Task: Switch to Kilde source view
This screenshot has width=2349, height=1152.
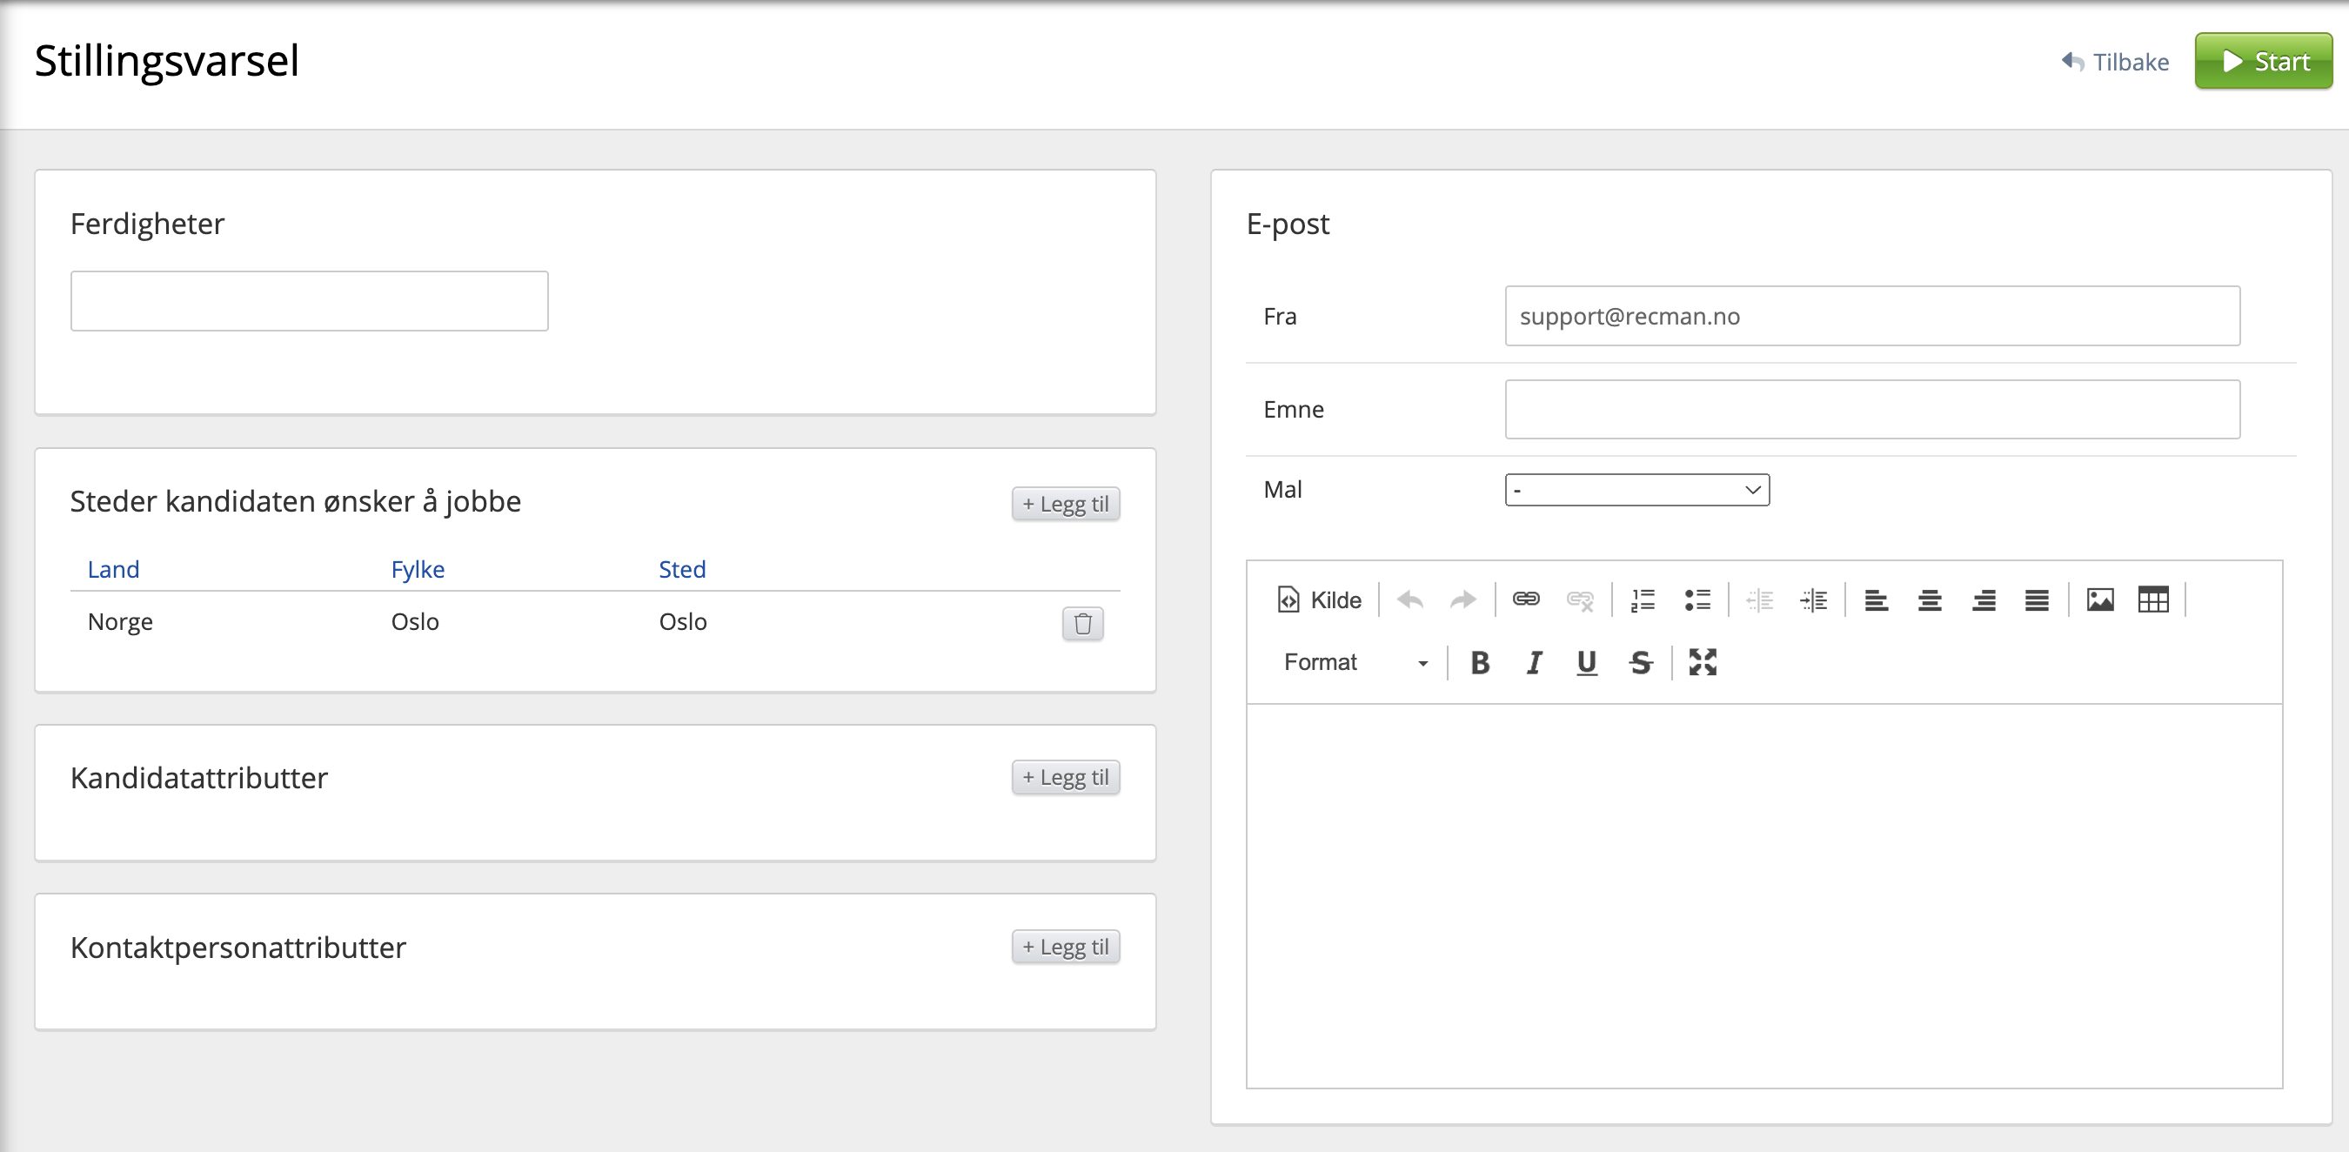Action: (1320, 599)
